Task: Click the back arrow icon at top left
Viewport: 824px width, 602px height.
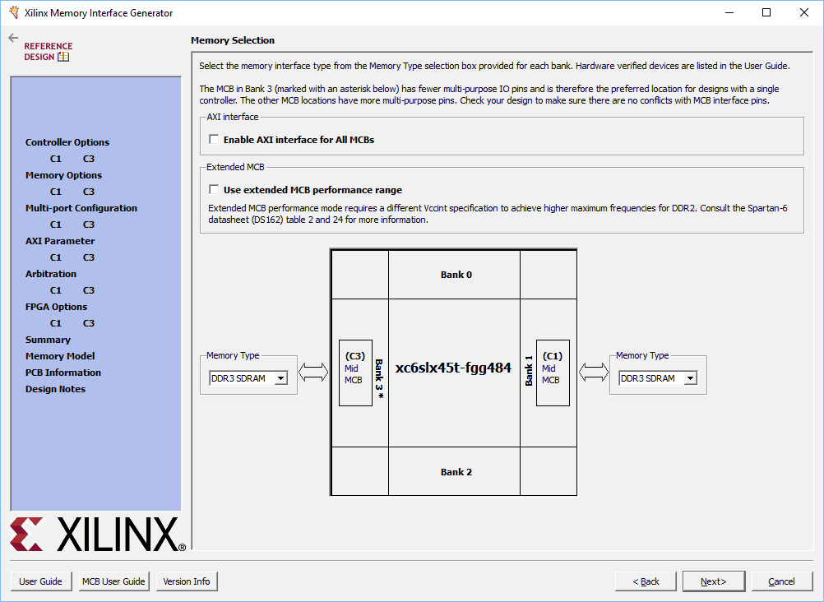Action: click(13, 38)
